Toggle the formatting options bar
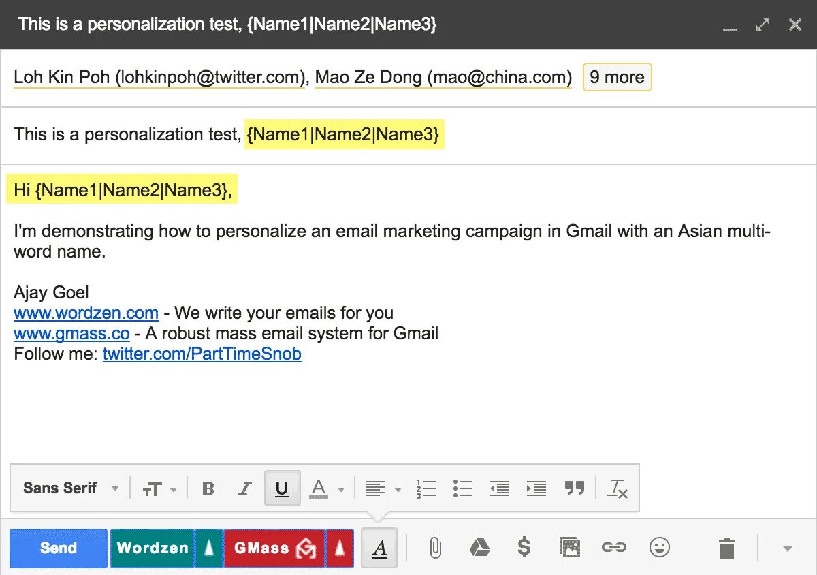 [x=380, y=548]
